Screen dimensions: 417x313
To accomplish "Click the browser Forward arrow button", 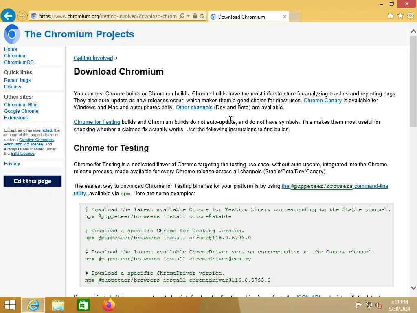I will [23, 16].
